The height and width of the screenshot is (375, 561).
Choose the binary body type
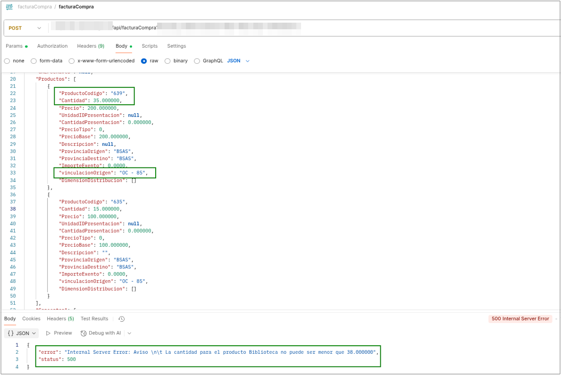(167, 61)
